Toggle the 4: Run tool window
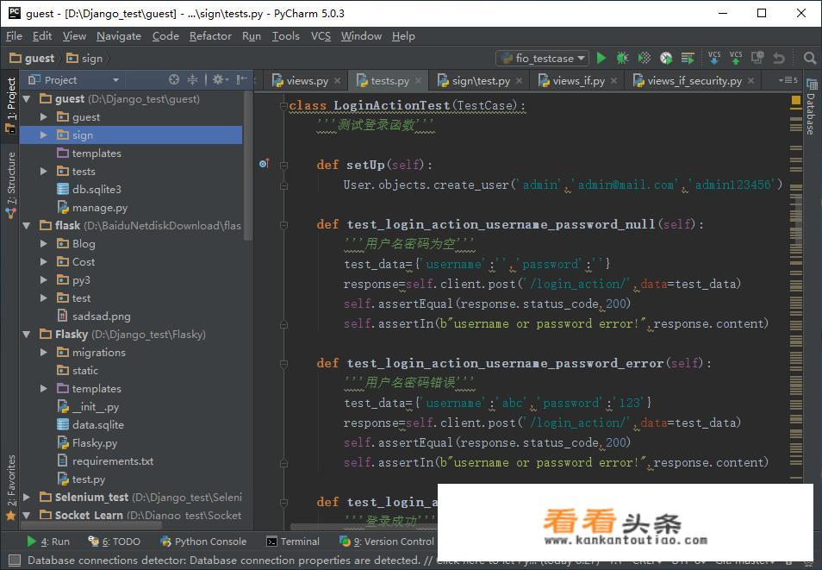Image resolution: width=822 pixels, height=570 pixels. (48, 542)
